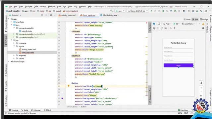212x119 pixels.
Task: Toggle the Resource Manager tool window
Action: (6, 23)
